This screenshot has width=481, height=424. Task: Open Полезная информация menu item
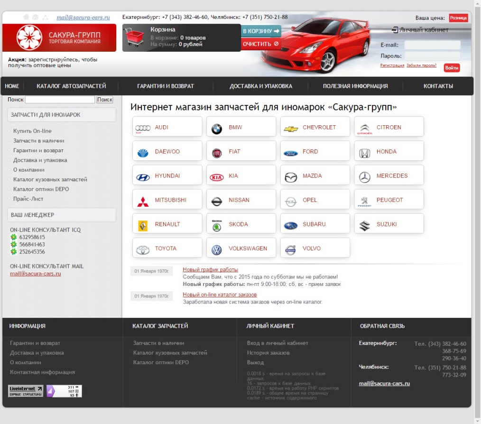click(x=355, y=86)
